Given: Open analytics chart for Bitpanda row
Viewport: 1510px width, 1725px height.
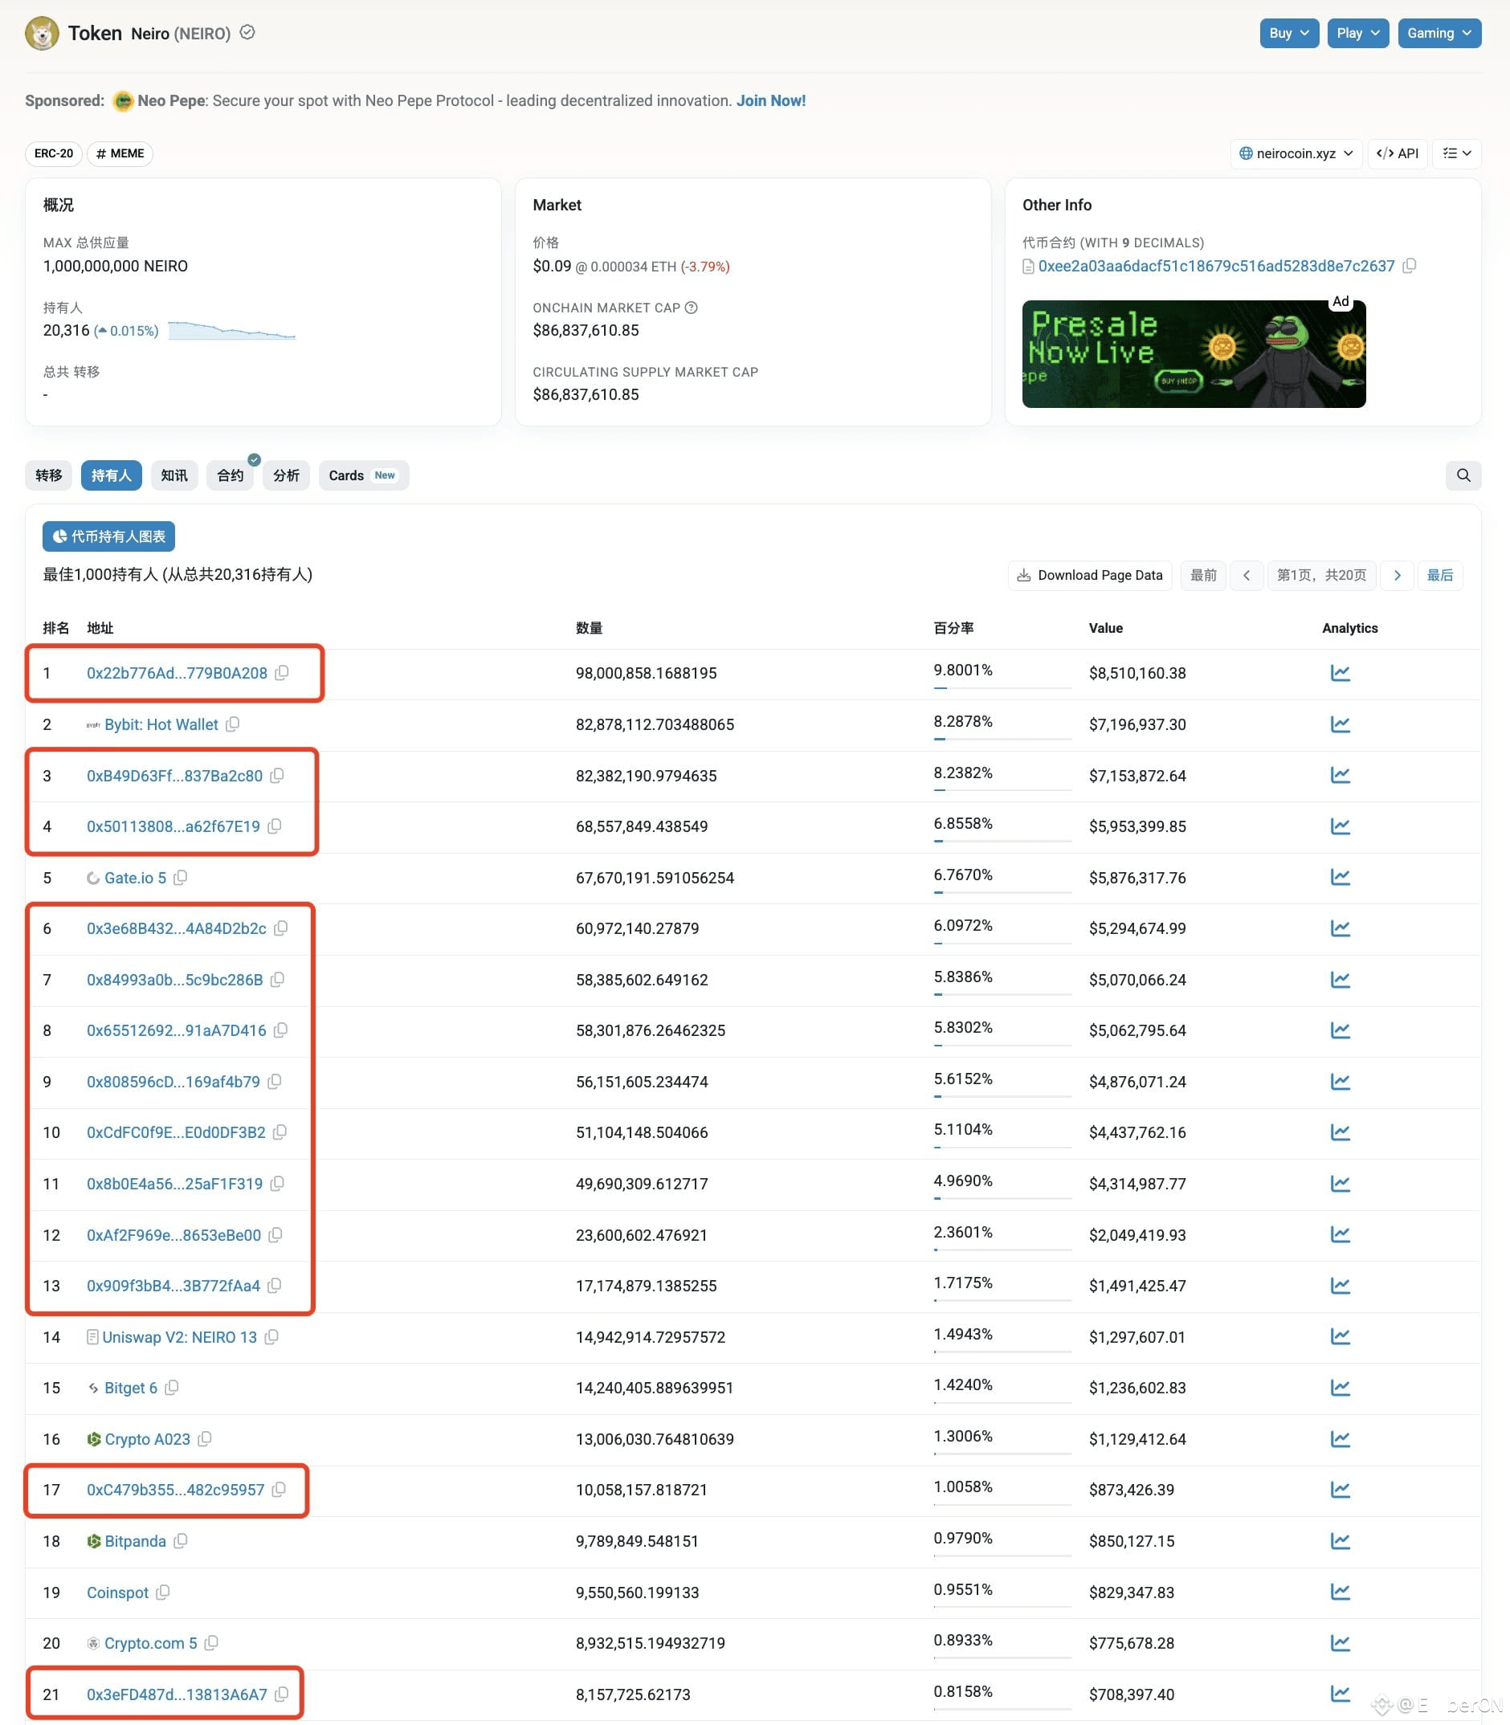Looking at the screenshot, I should (1340, 1540).
